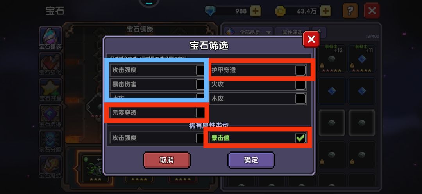Open the 宝石凝结 sidebar icon
This screenshot has height=194, width=422.
(x=50, y=167)
